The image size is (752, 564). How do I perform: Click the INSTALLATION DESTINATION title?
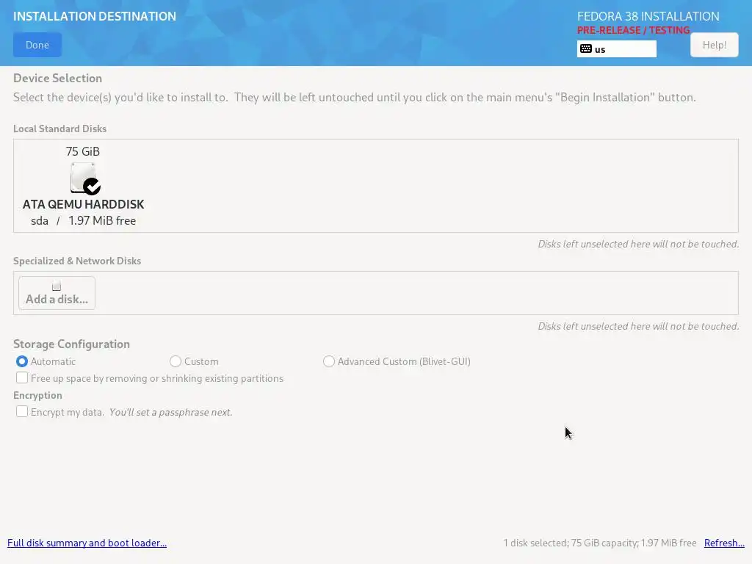pyautogui.click(x=95, y=16)
